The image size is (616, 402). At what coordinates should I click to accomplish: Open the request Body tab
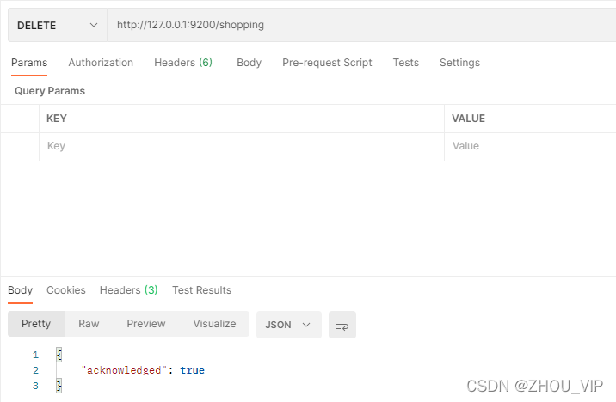pyautogui.click(x=249, y=63)
